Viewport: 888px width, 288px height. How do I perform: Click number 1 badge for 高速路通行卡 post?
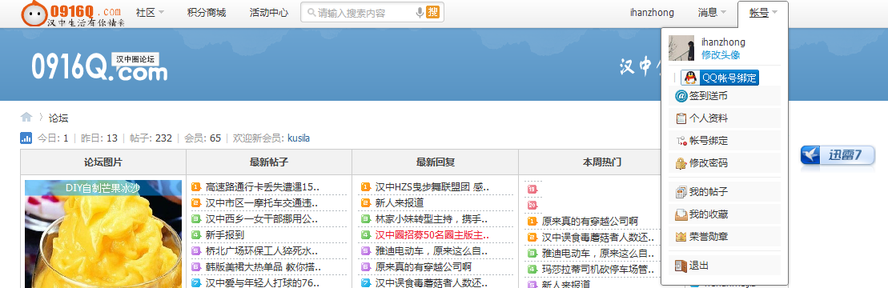pos(196,186)
